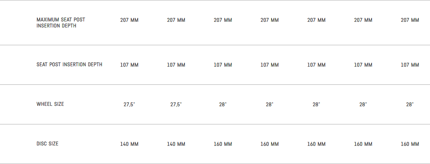Click the first 28" wheel size value
Screen dimensions: 430x164
[223, 104]
